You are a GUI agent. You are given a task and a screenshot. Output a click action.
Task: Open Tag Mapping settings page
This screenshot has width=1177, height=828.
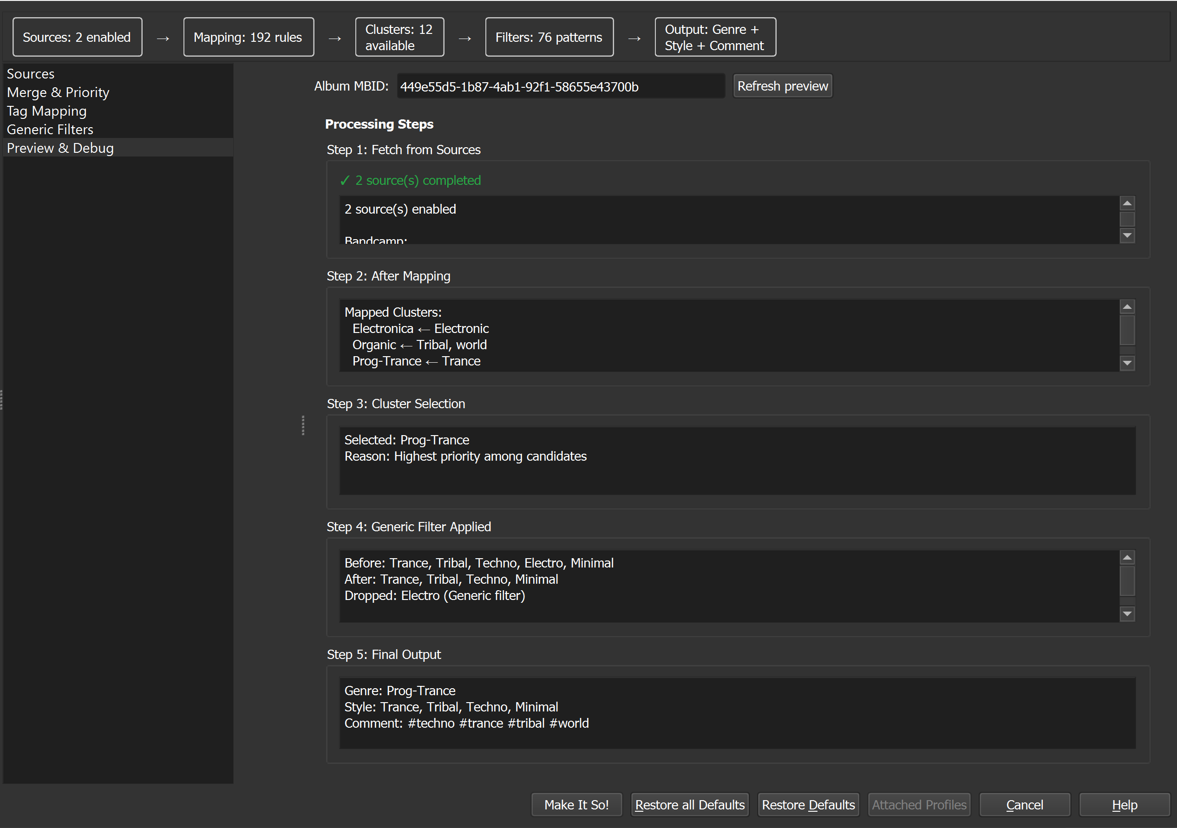click(46, 111)
